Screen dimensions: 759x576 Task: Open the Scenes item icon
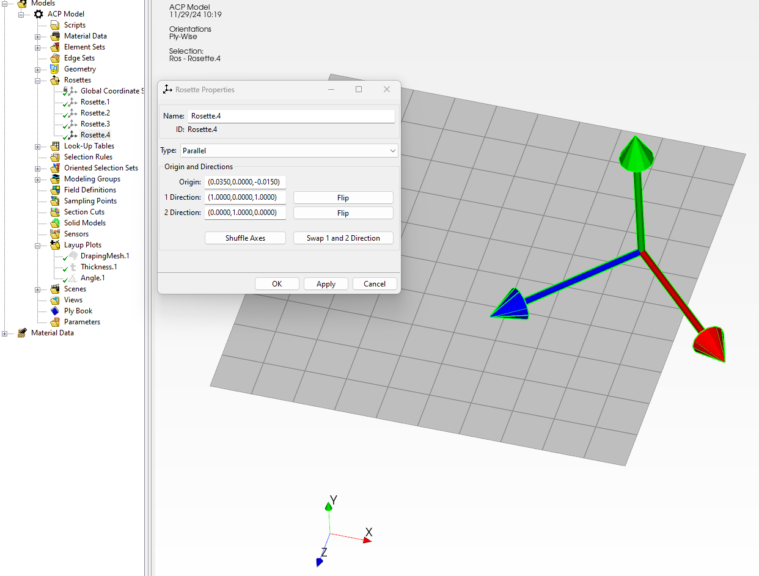click(x=54, y=288)
